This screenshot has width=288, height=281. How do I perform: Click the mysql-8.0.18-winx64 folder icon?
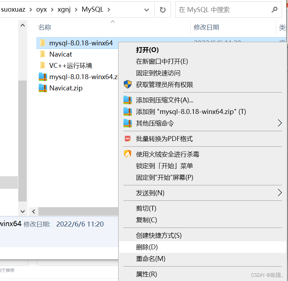point(43,43)
